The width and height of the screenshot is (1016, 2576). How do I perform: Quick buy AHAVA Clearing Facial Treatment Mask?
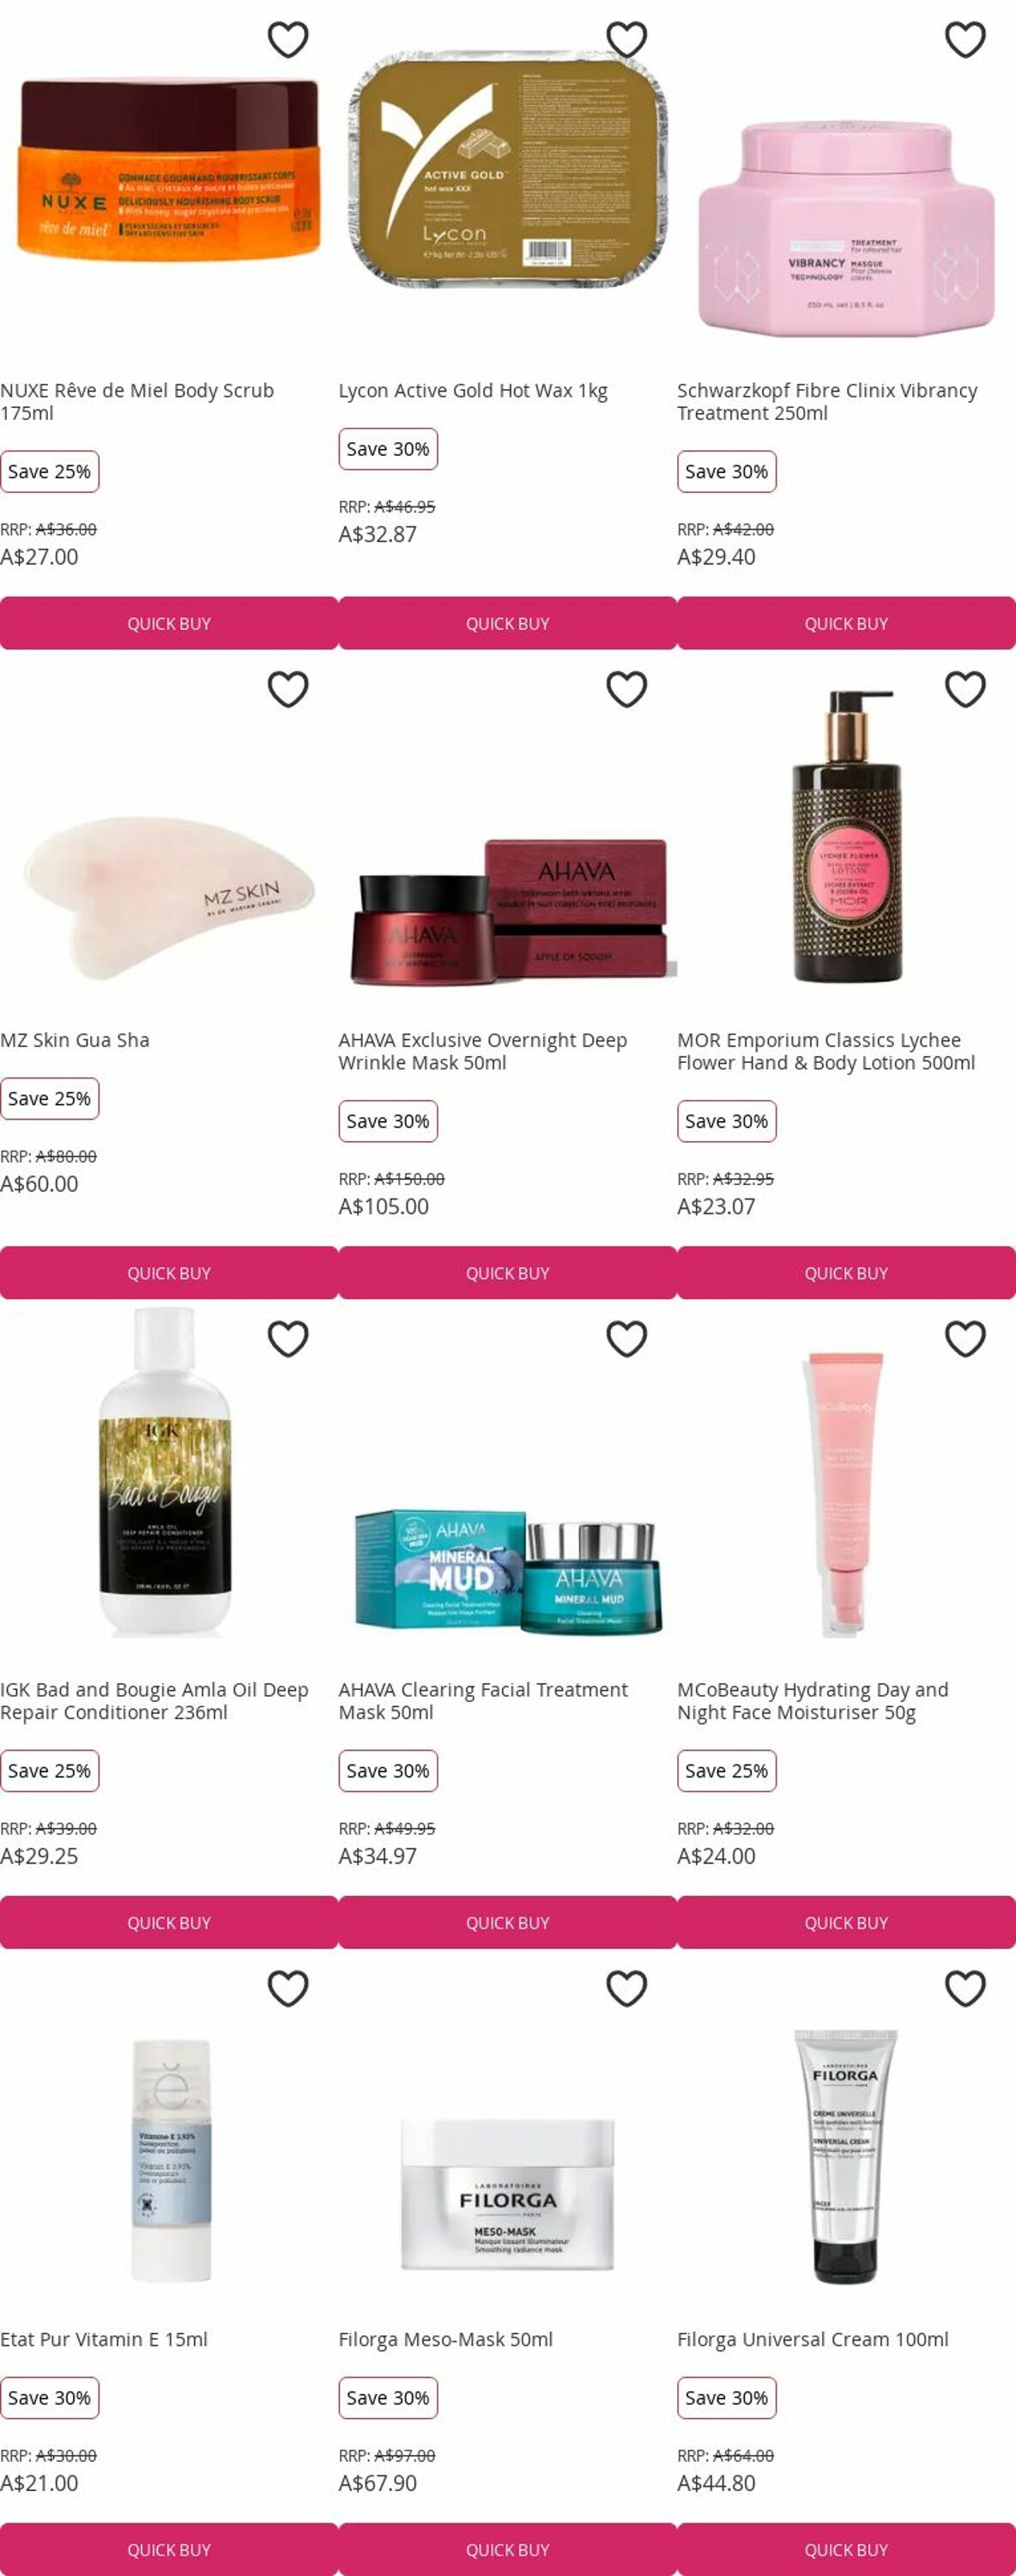click(x=507, y=1922)
